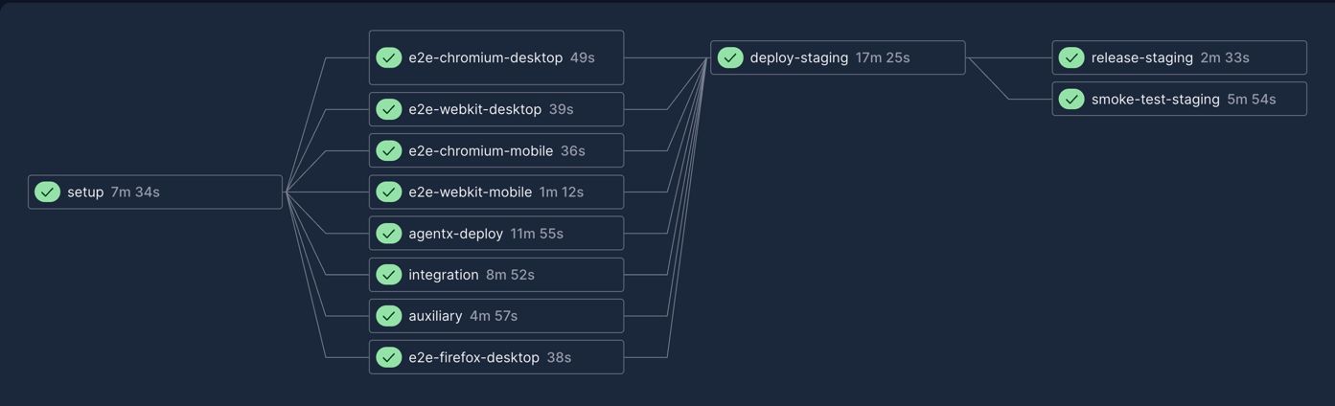Click the e2e-webkit-desktop success status icon
Viewport: 1335px width, 406px height.
click(x=388, y=109)
